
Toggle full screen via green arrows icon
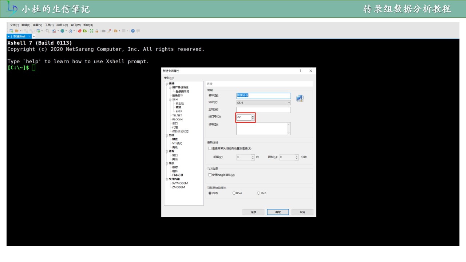point(91,31)
